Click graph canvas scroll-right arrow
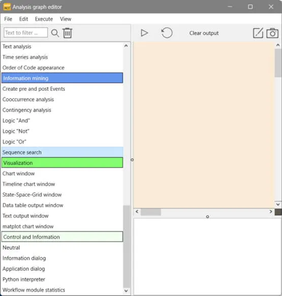Viewport: 282px width, 296px height. point(271,211)
